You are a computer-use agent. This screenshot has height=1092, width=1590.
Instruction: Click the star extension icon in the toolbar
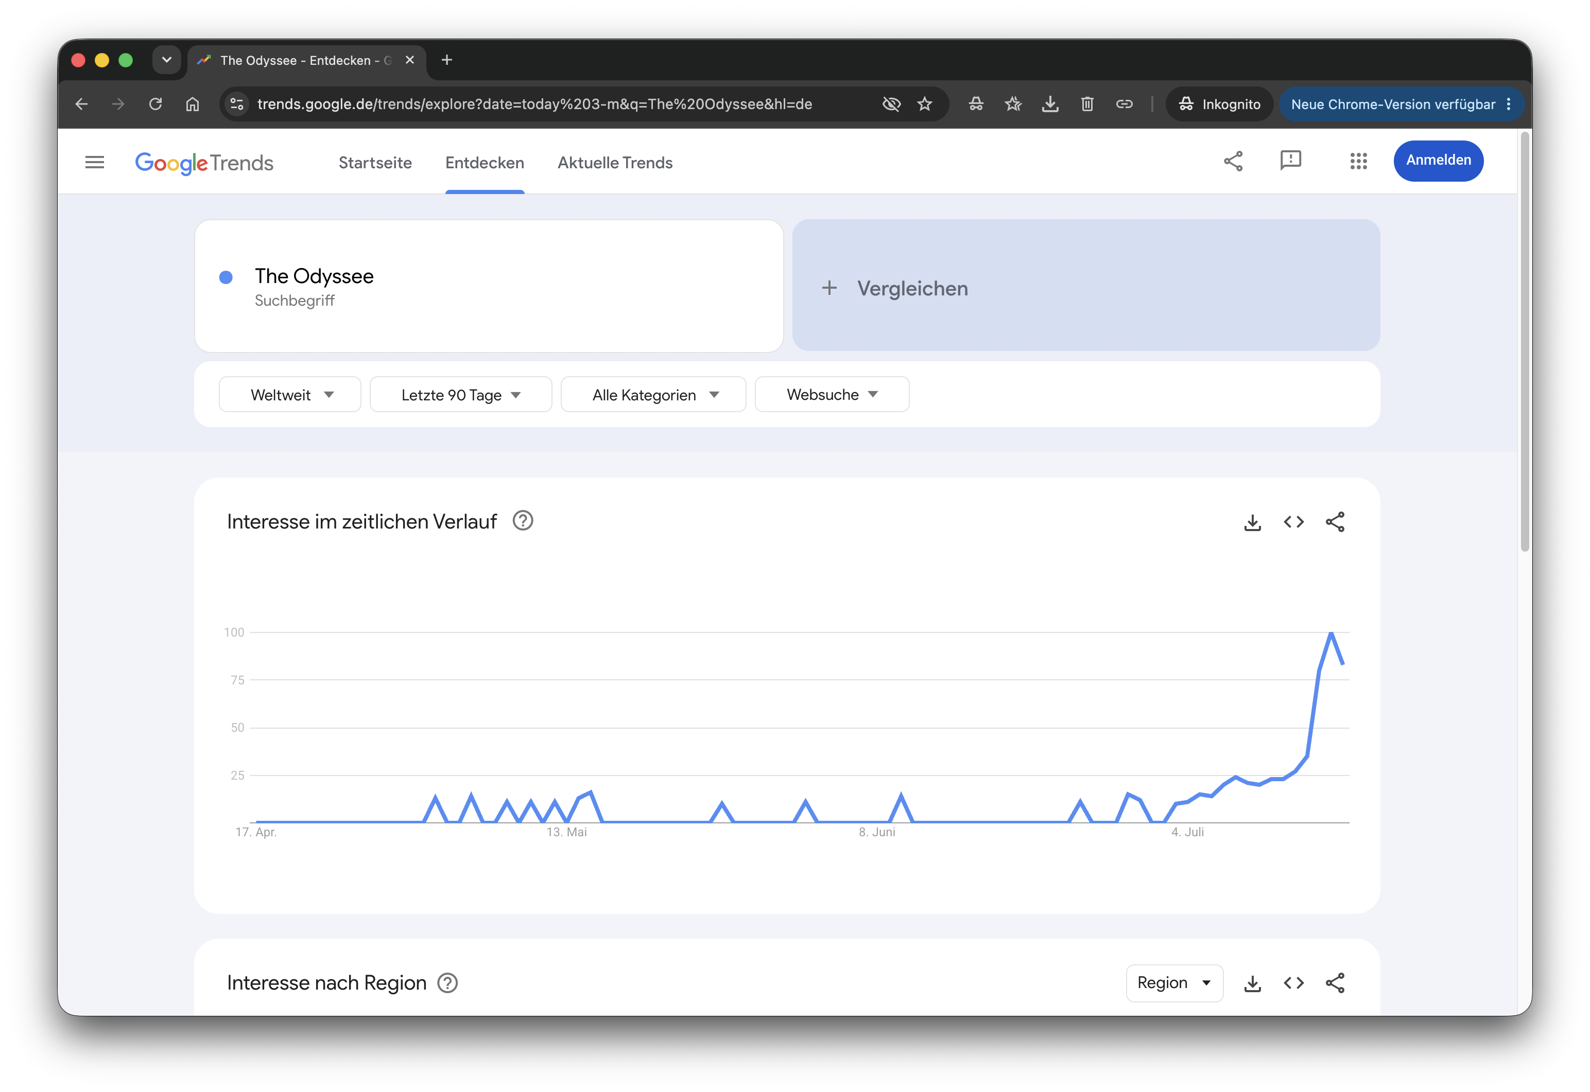click(1013, 104)
